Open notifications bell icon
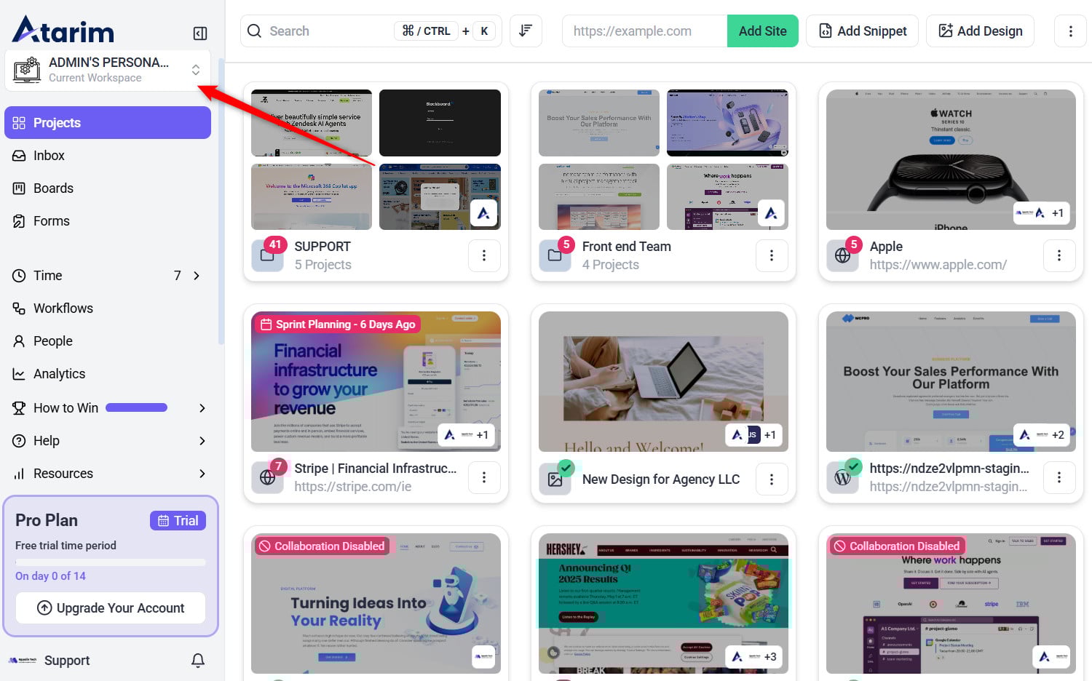Screen dimensions: 1092x681 click(x=198, y=660)
